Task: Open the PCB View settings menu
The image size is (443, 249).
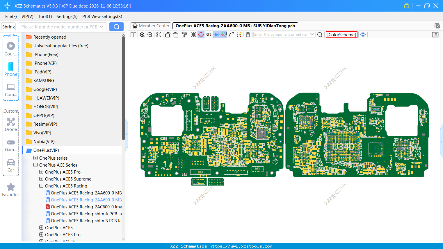Action: [102, 17]
